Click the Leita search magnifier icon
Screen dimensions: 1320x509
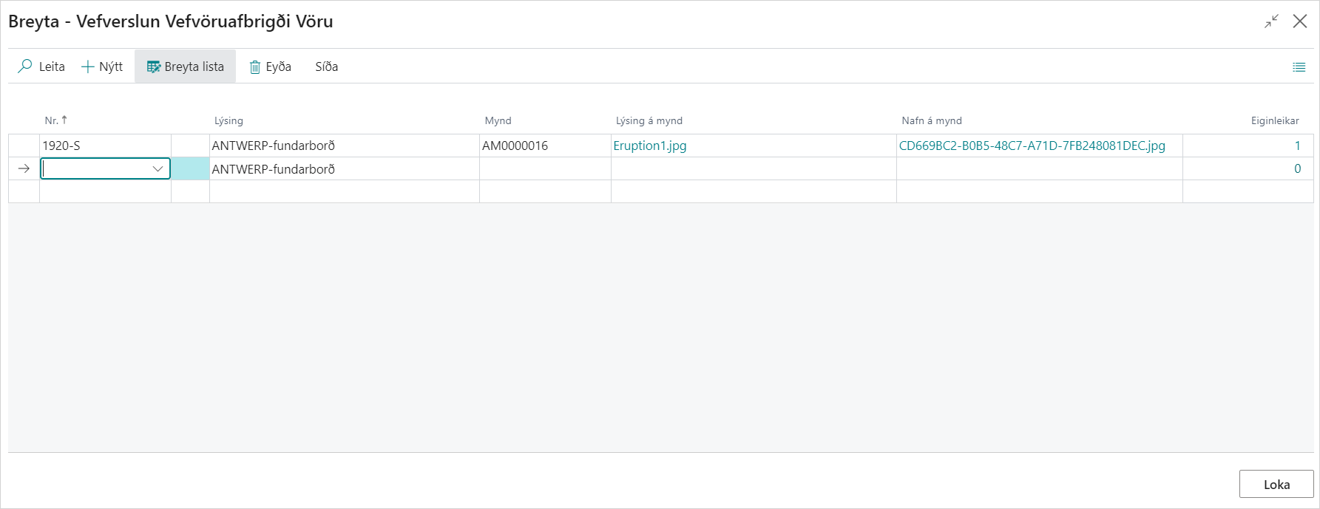(25, 66)
